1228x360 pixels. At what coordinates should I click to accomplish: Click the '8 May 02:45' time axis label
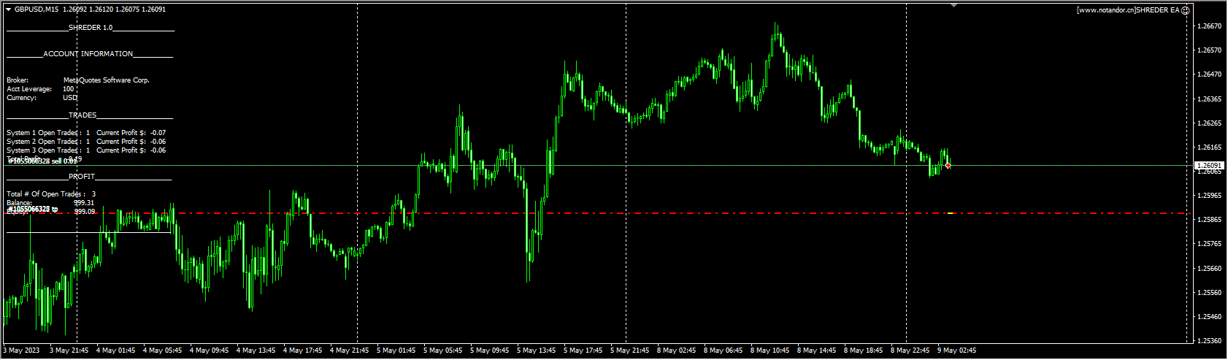click(x=676, y=351)
